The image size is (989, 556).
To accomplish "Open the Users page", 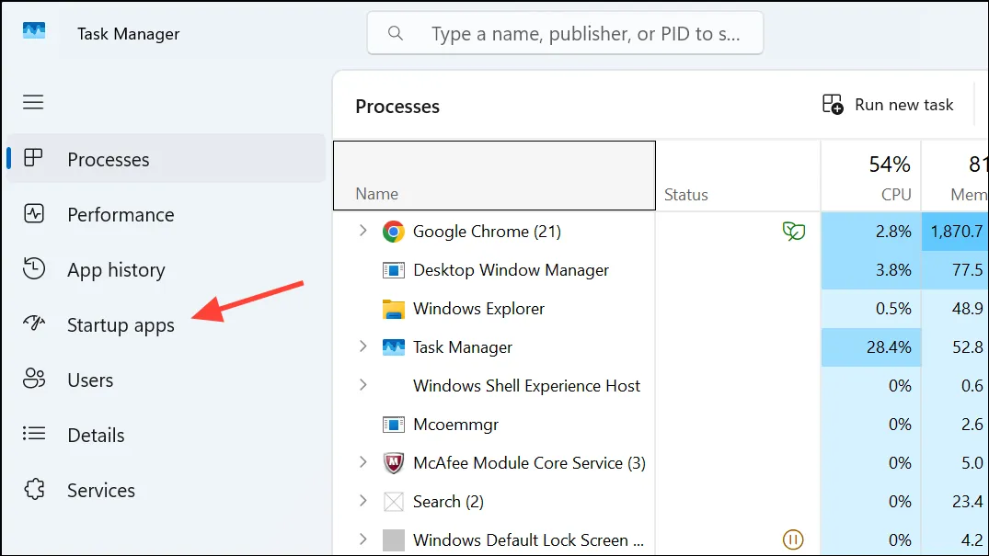I will pyautogui.click(x=166, y=380).
